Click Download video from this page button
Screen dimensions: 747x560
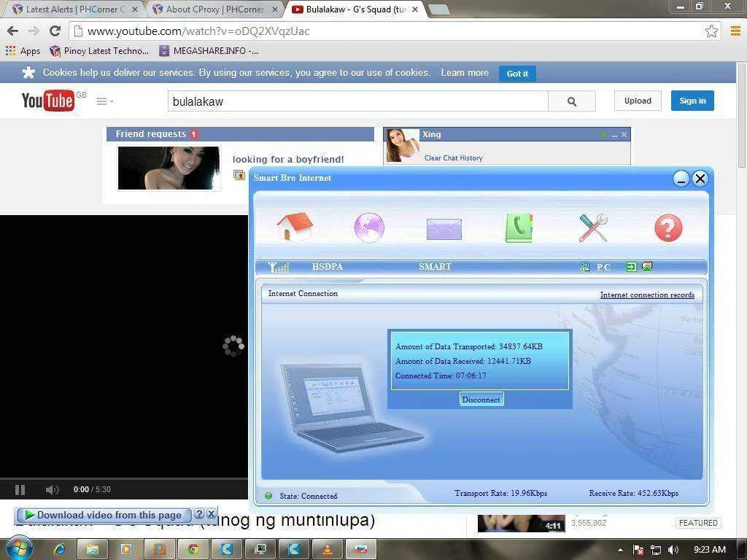104,515
